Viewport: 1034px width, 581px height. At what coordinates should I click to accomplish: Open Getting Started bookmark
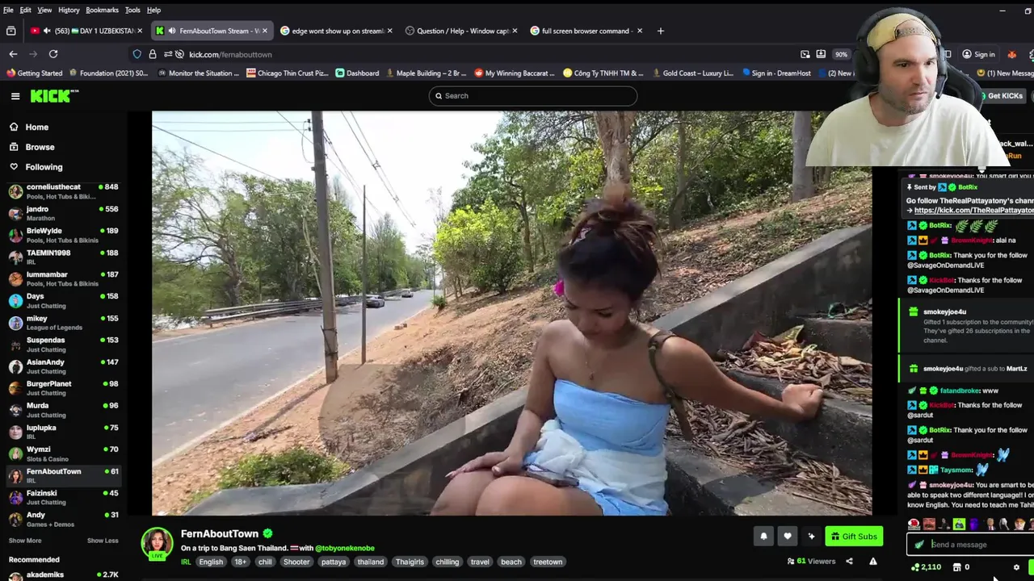34,73
